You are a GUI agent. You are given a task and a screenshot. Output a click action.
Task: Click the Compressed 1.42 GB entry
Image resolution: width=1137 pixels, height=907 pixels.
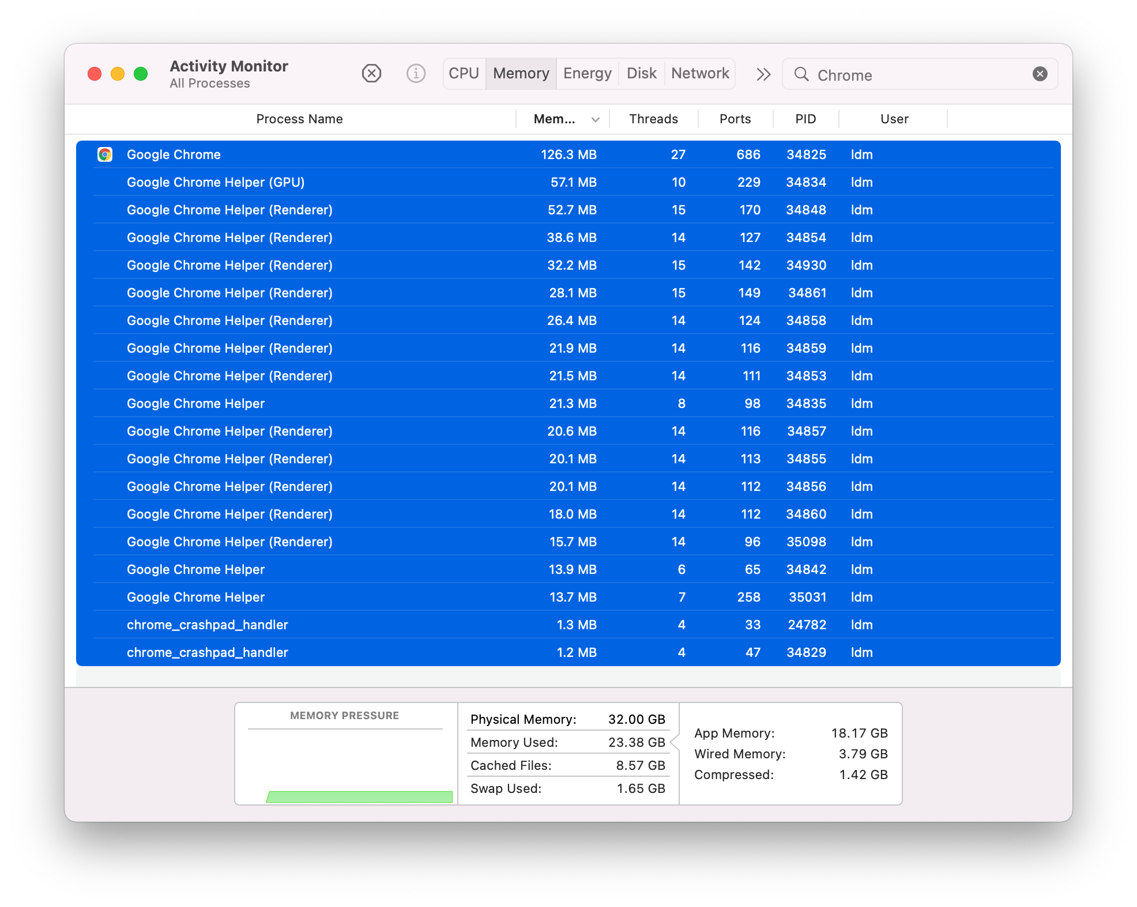click(791, 774)
